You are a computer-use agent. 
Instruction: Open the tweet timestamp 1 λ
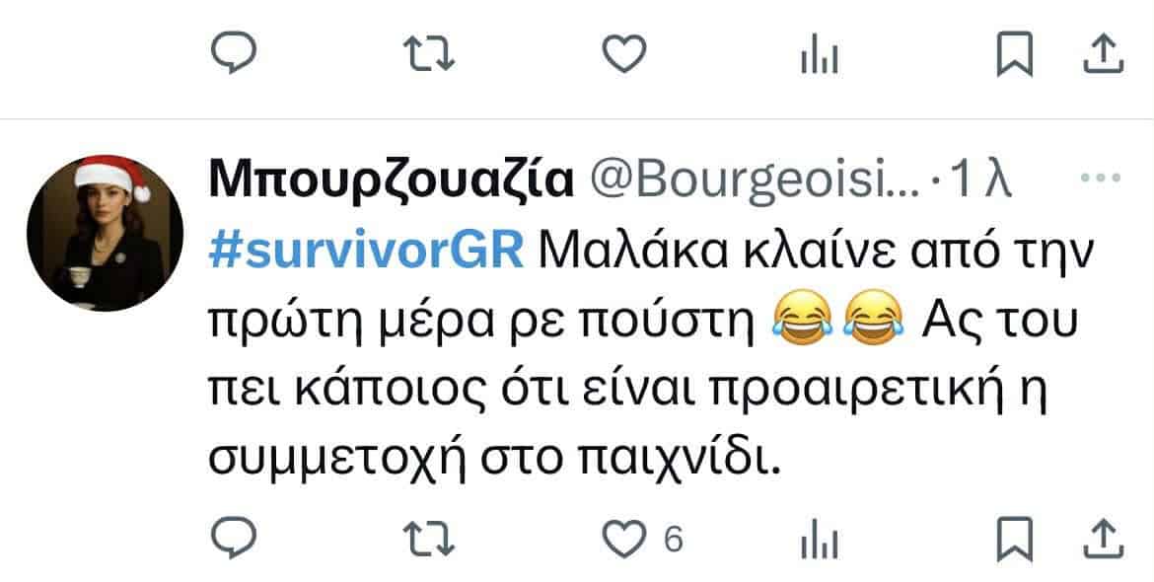pyautogui.click(x=981, y=181)
